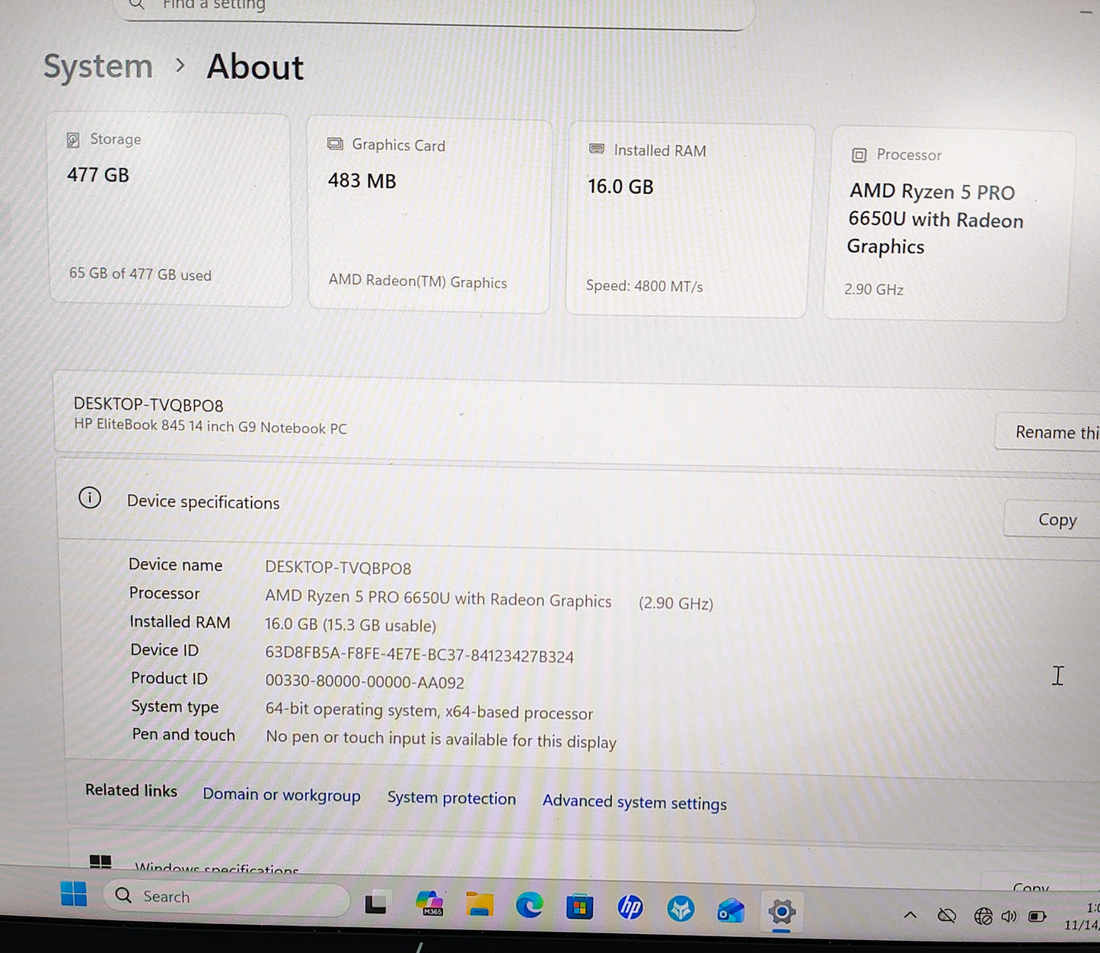Launch the Microsoft Store app
This screenshot has height=953, width=1100.
(579, 906)
